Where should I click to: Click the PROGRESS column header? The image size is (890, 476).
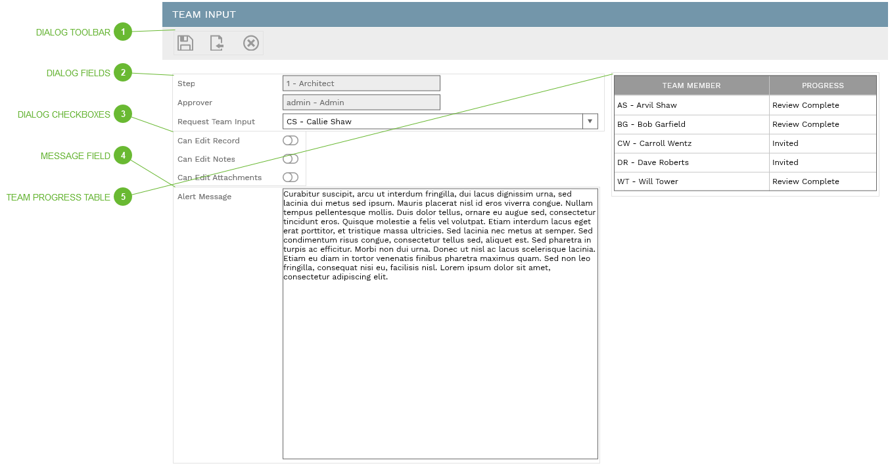tap(822, 85)
